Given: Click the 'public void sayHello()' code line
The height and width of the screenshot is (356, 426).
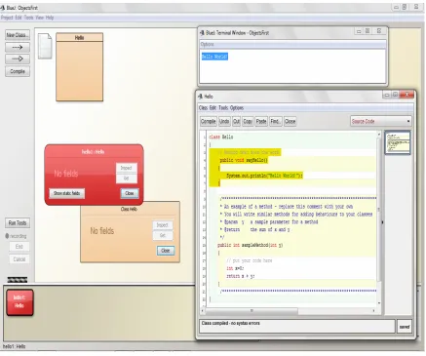Looking at the screenshot, I should point(244,160).
